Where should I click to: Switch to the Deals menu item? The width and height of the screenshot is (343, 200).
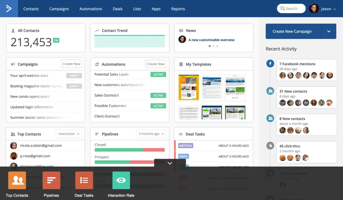[x=118, y=9]
